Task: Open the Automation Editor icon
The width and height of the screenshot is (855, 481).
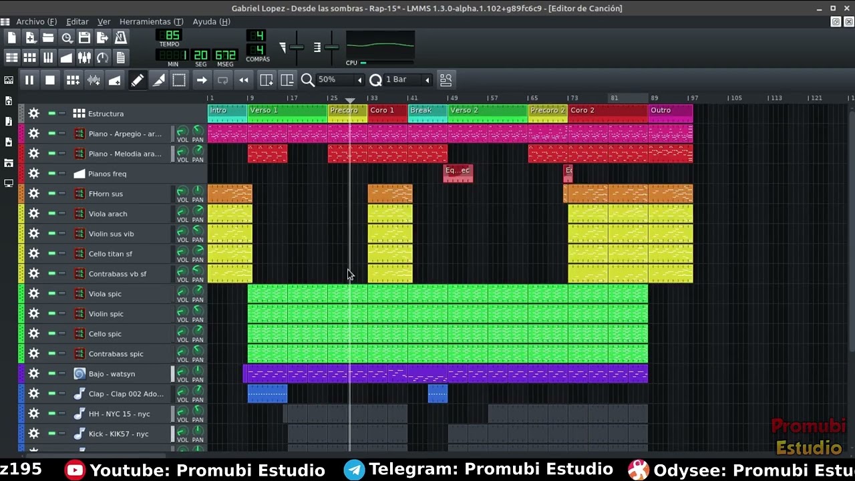Action: 66,57
